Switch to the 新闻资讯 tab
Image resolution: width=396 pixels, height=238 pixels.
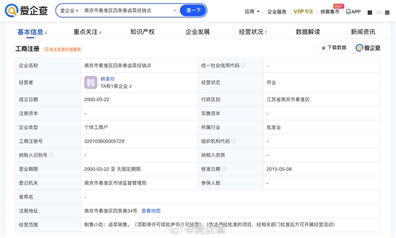(x=363, y=32)
